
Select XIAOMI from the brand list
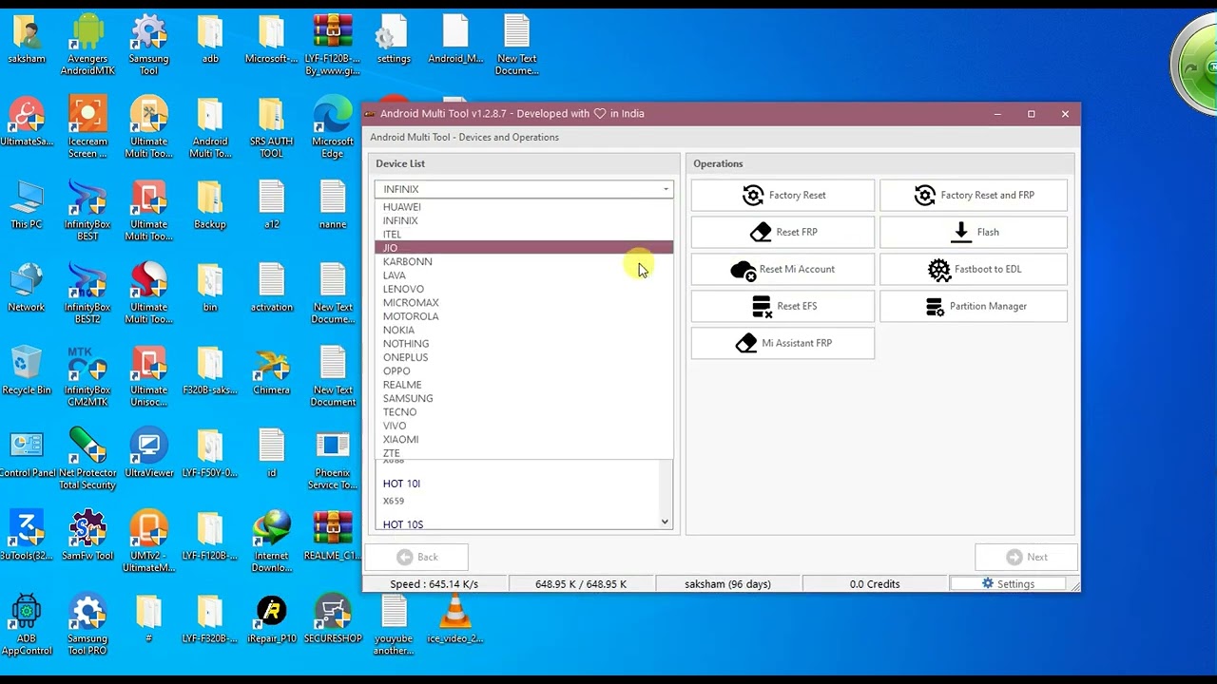(524, 440)
